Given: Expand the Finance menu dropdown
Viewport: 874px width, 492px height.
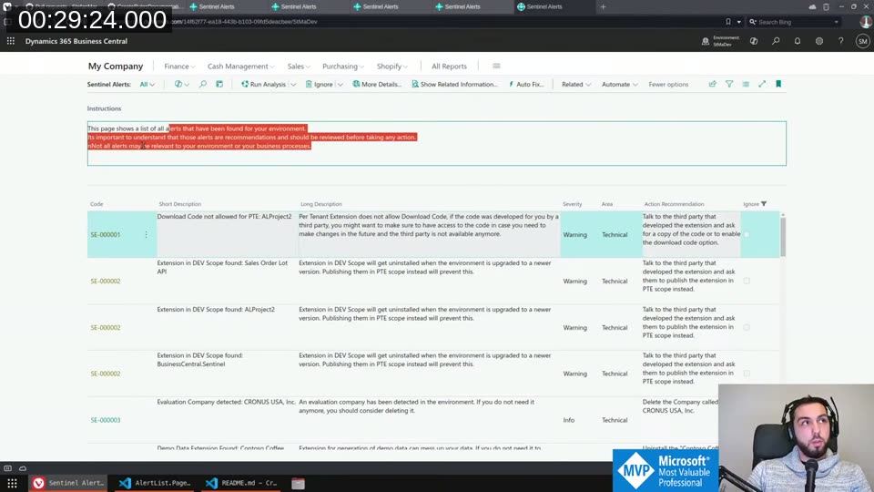Looking at the screenshot, I should click(x=179, y=67).
